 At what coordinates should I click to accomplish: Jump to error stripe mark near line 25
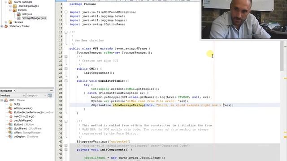click(285, 78)
